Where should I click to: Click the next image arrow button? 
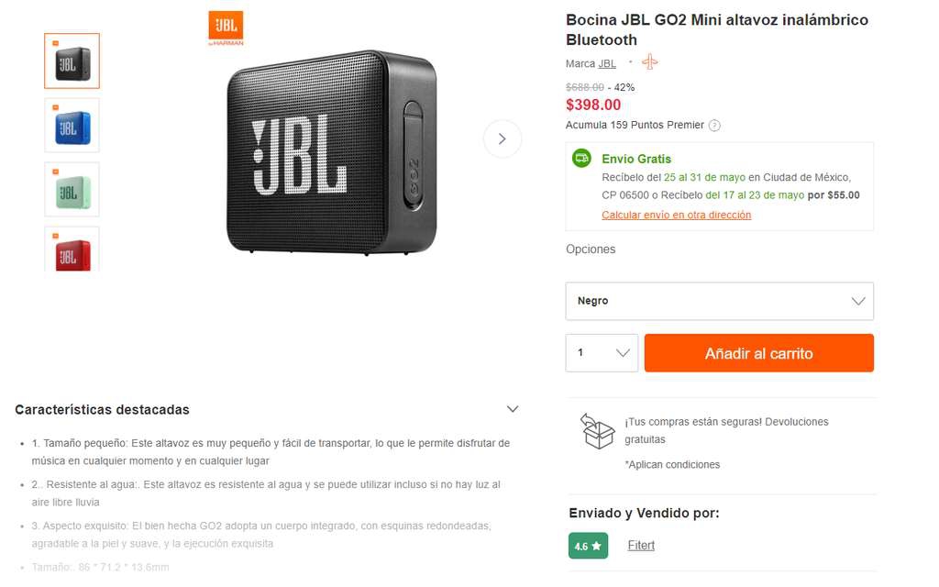[x=502, y=139]
